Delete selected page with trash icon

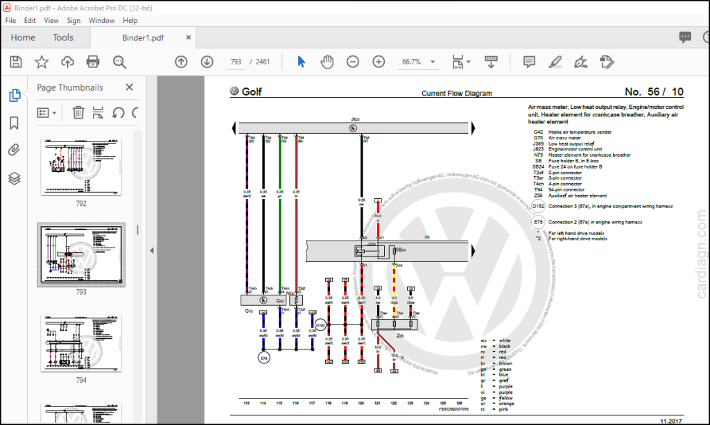78,113
